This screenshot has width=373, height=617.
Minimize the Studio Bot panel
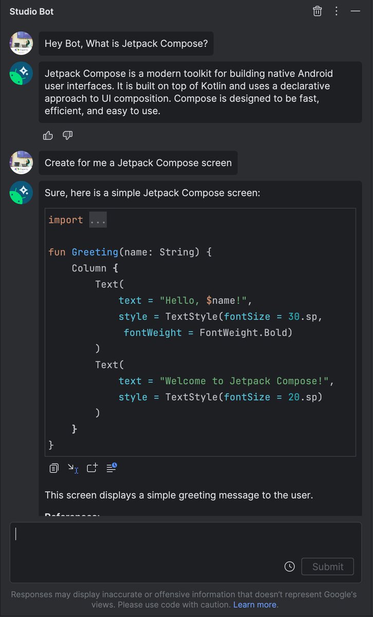click(356, 11)
